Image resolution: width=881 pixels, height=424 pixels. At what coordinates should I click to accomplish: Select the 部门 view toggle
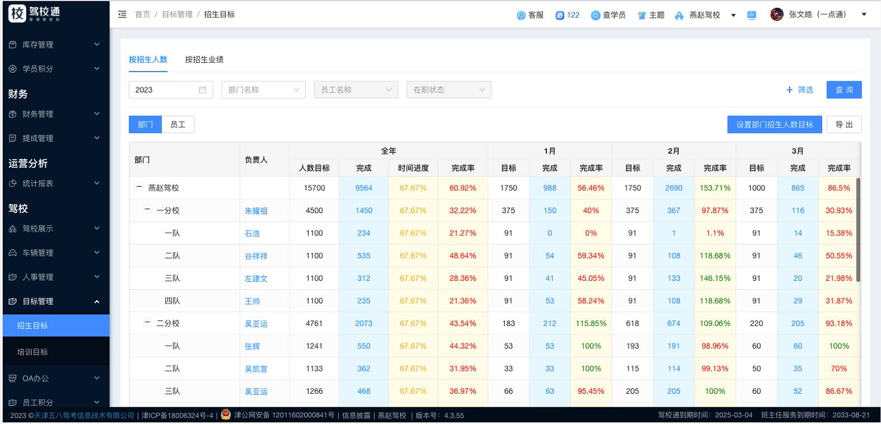tap(145, 125)
